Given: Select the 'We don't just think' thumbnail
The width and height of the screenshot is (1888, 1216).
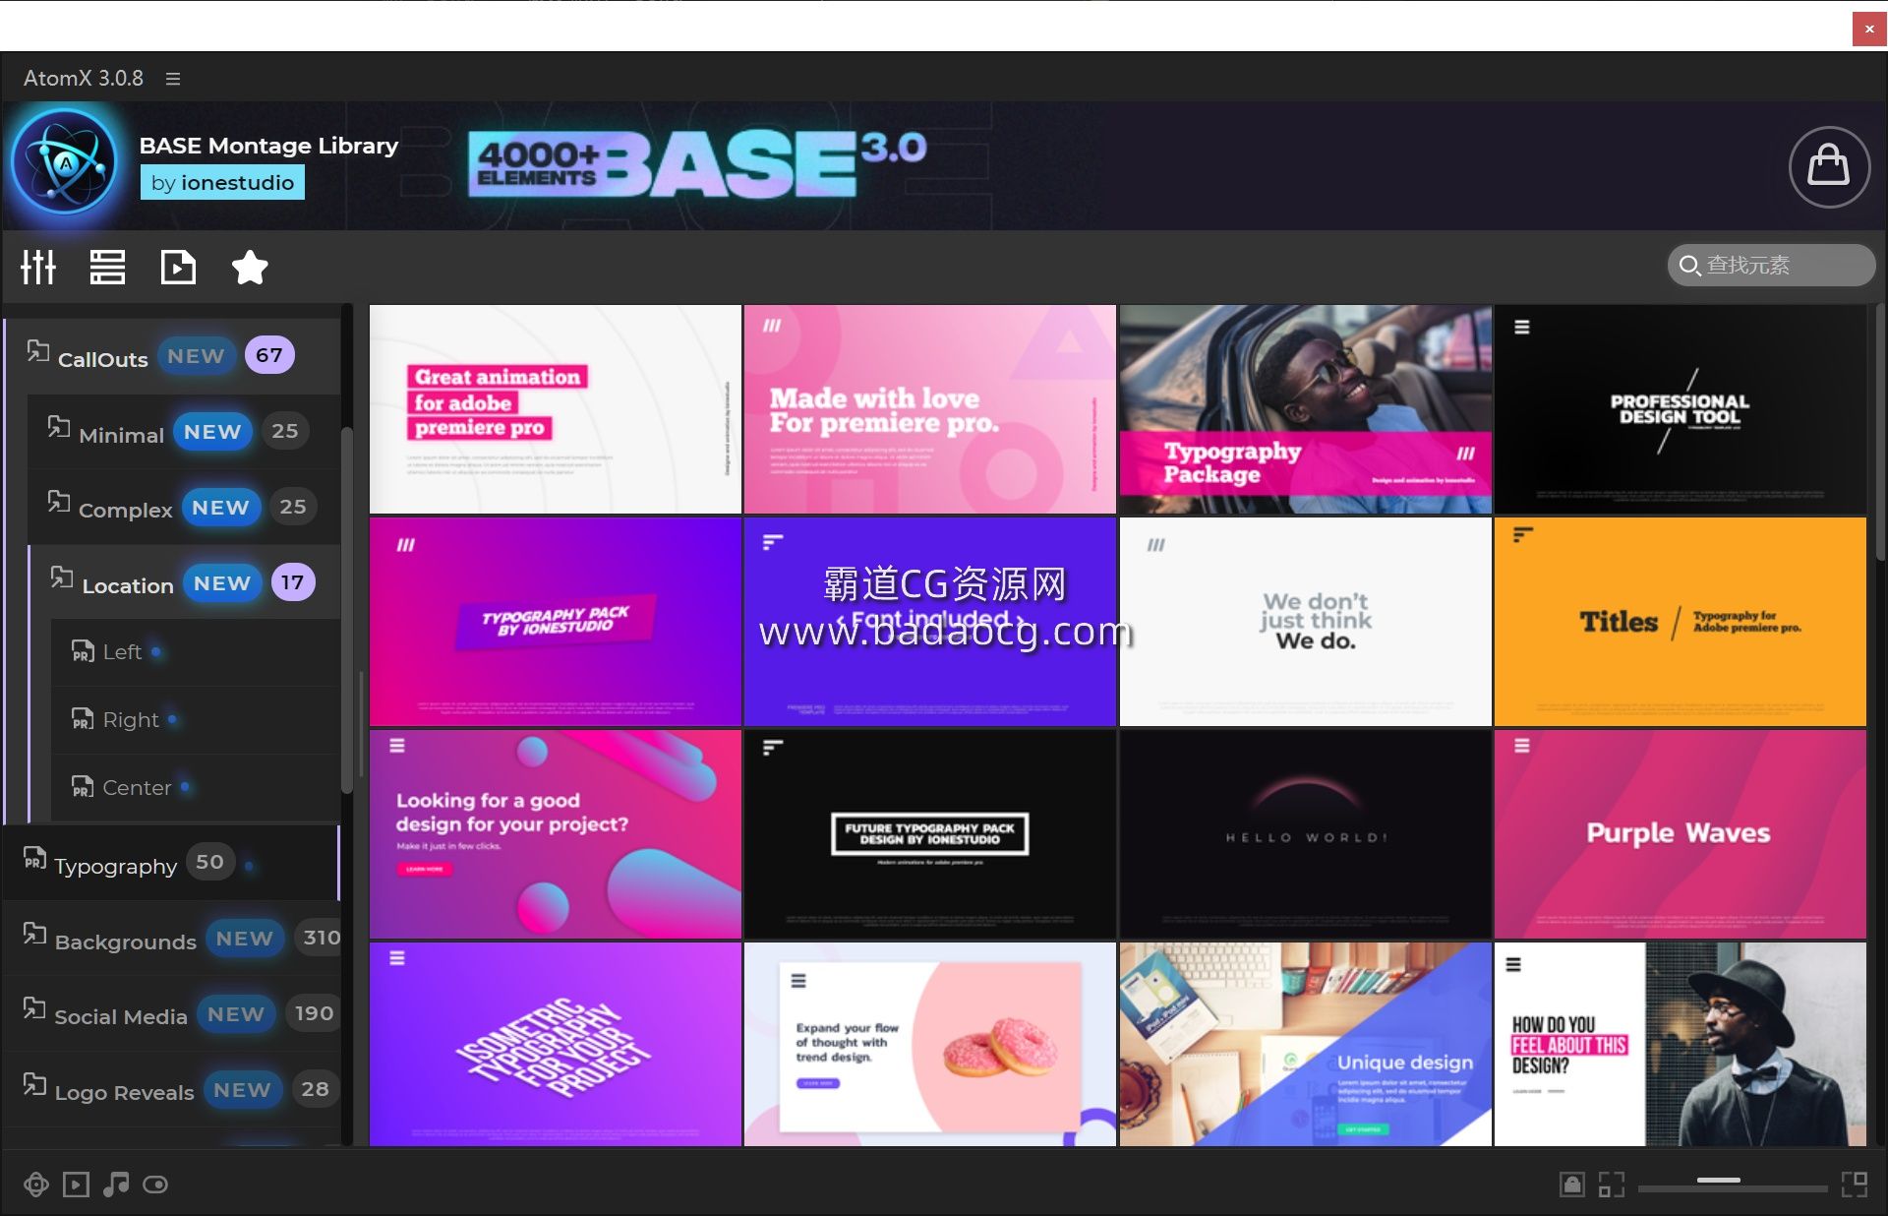Looking at the screenshot, I should [1306, 622].
